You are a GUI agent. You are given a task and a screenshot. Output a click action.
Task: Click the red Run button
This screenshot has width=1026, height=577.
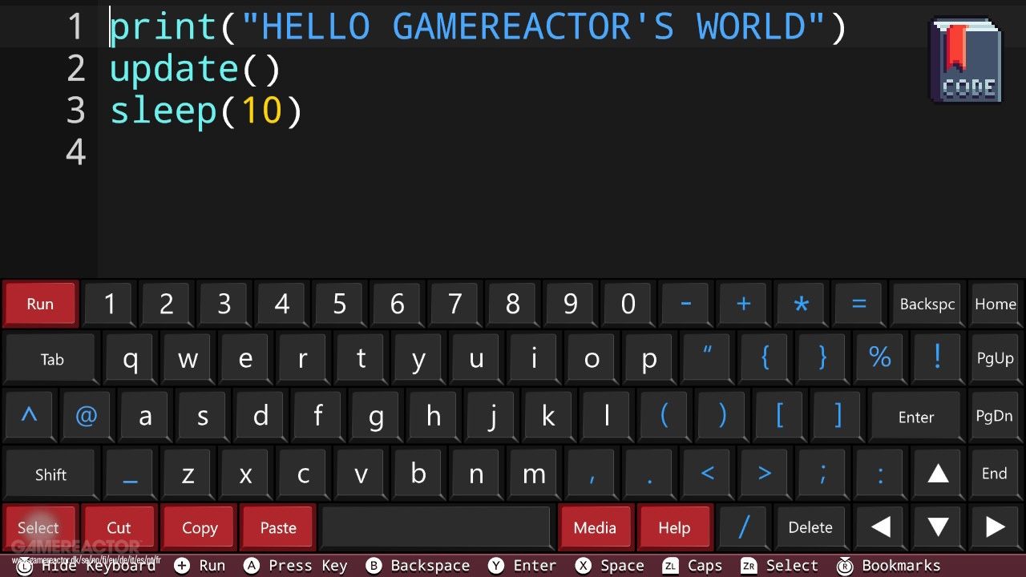pos(40,305)
